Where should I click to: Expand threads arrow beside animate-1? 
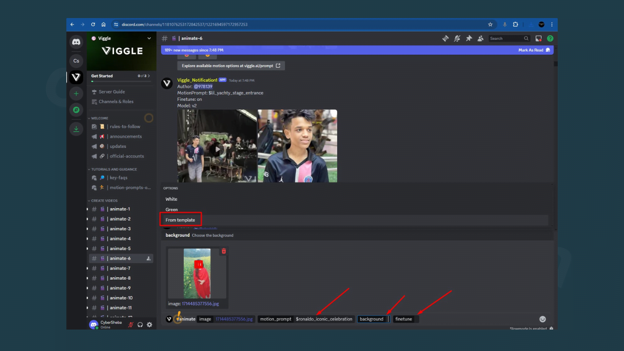pos(88,209)
